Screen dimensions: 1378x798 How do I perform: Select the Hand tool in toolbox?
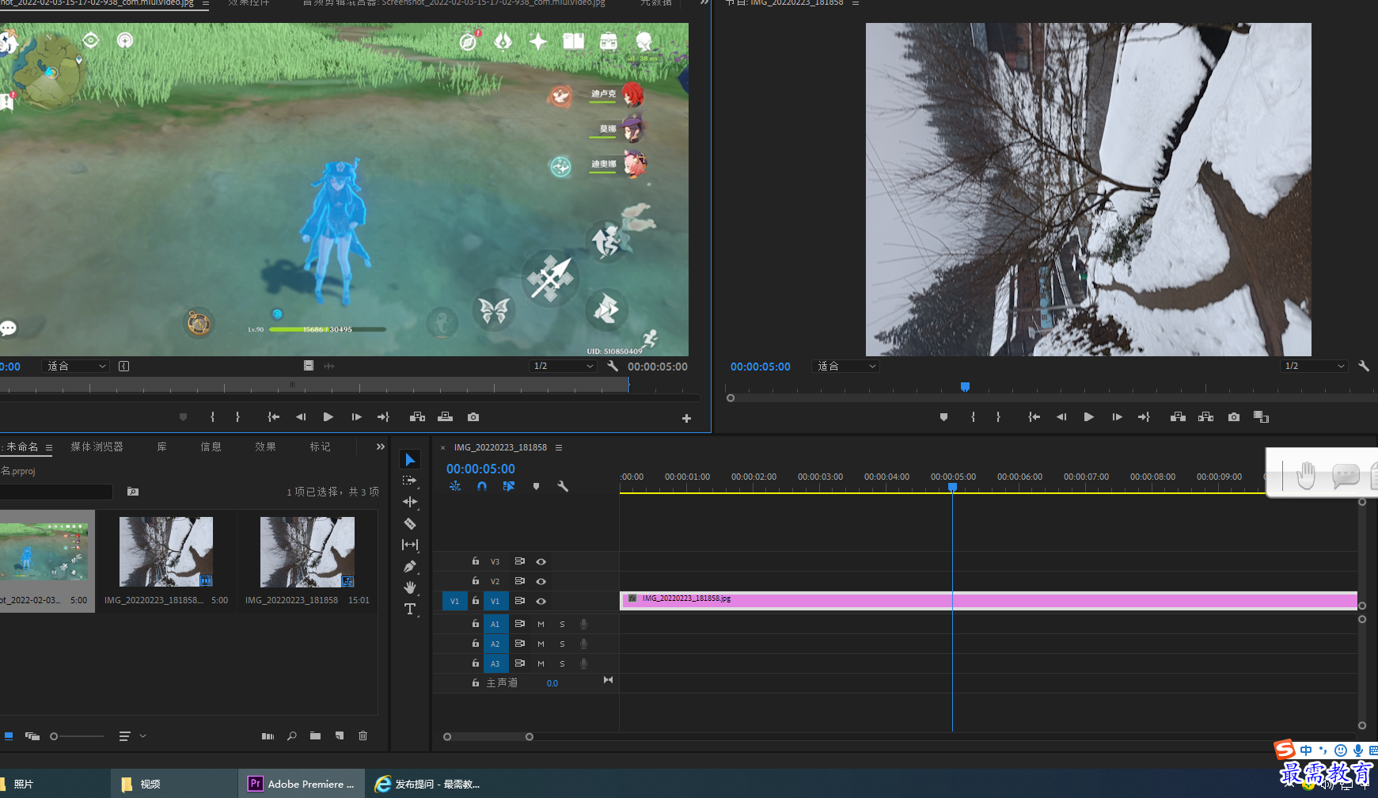(x=410, y=587)
